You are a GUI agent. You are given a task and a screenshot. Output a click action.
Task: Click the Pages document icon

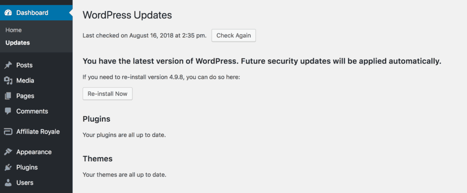(8, 96)
